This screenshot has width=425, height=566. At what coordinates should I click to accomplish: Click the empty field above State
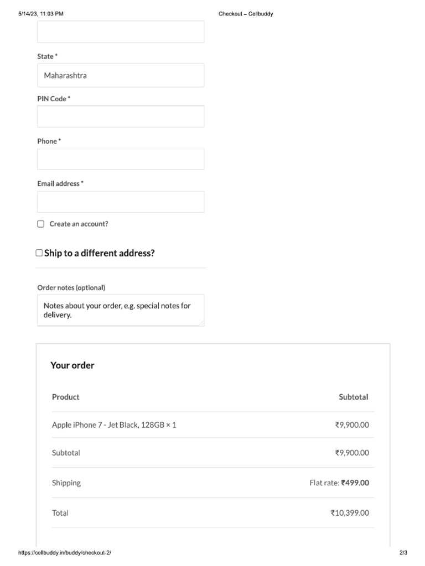point(121,32)
